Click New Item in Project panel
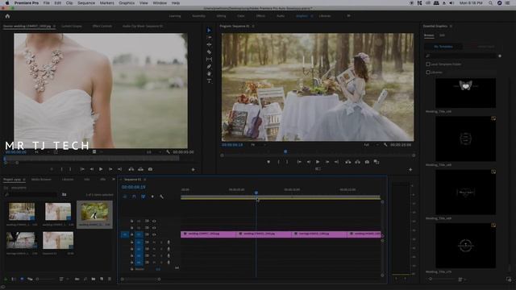This screenshot has height=290, width=516. click(x=102, y=279)
